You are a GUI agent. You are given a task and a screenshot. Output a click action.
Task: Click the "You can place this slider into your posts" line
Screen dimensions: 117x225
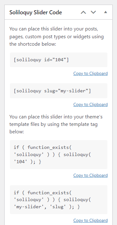click(x=54, y=29)
